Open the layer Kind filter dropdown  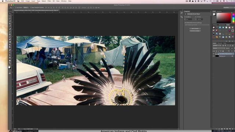click(217, 45)
